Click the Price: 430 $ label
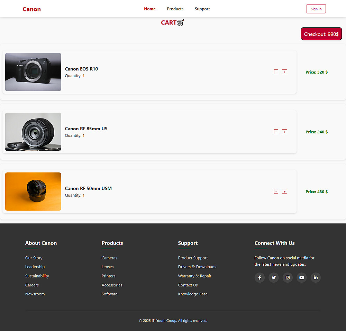Image resolution: width=346 pixels, height=331 pixels. pos(317,191)
